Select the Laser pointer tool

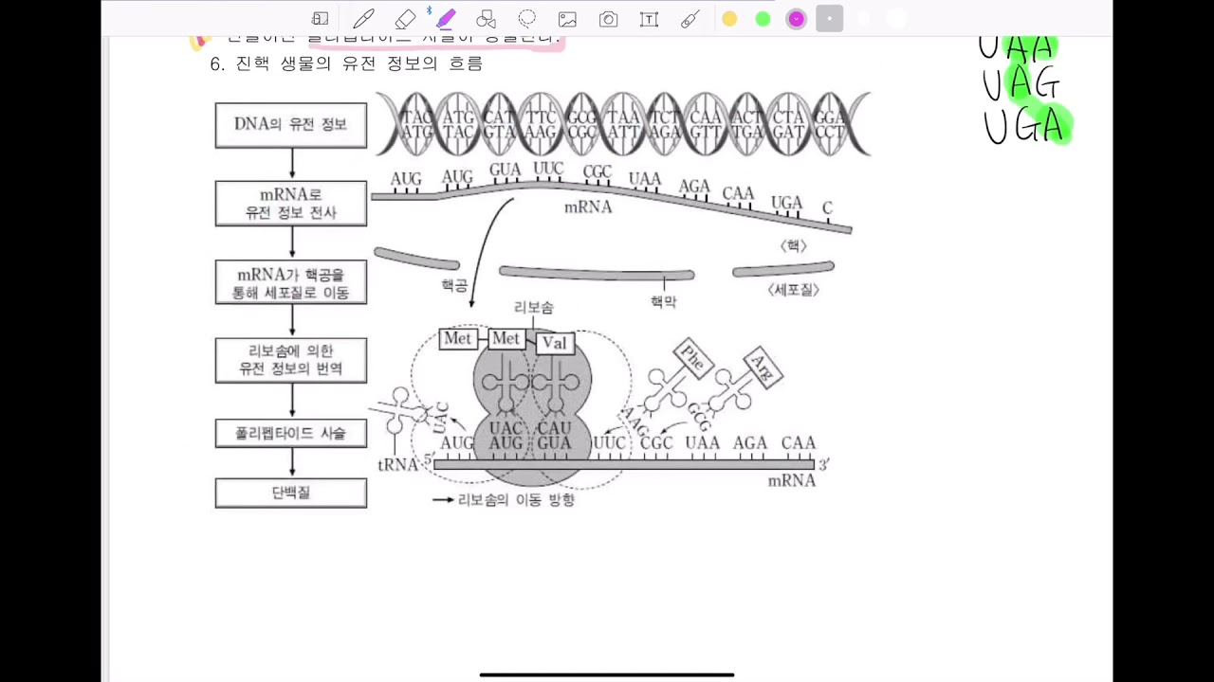[690, 19]
